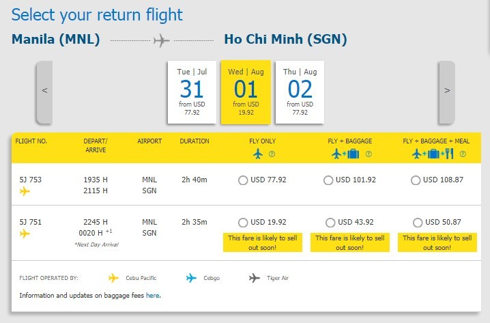Click the gray Tiger Air plane icon
This screenshot has width=490, height=323.
click(x=255, y=278)
